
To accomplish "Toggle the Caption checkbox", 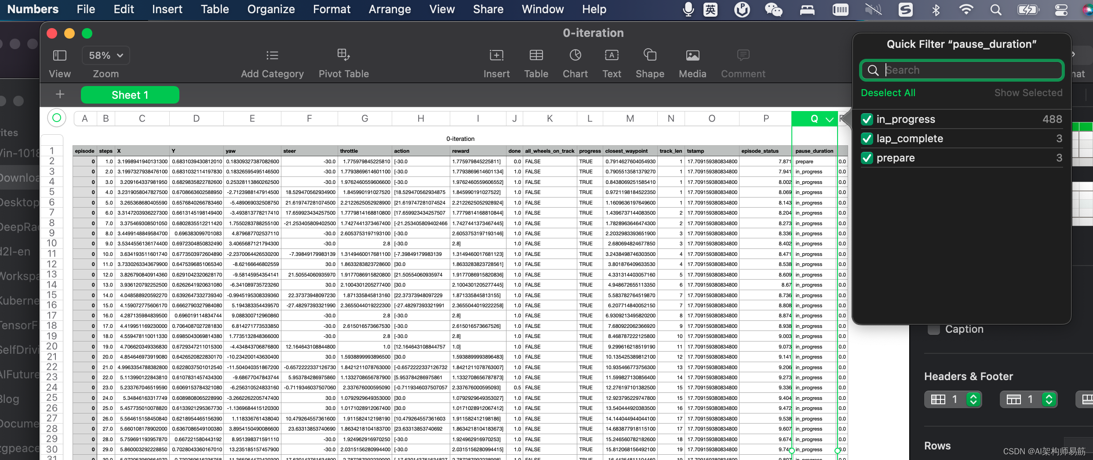I will pyautogui.click(x=933, y=329).
